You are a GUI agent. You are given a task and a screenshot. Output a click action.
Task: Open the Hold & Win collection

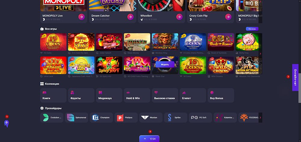coord(137,95)
